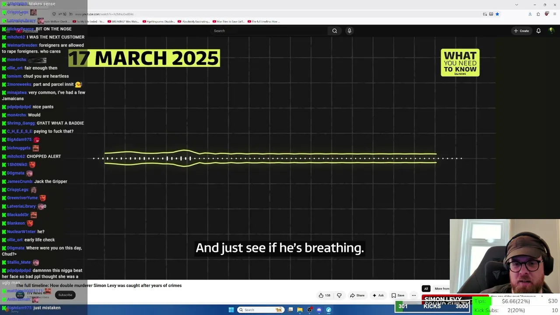Open the 'Absolutely fascinating' bookmark
The height and width of the screenshot is (315, 560).
[x=194, y=21]
